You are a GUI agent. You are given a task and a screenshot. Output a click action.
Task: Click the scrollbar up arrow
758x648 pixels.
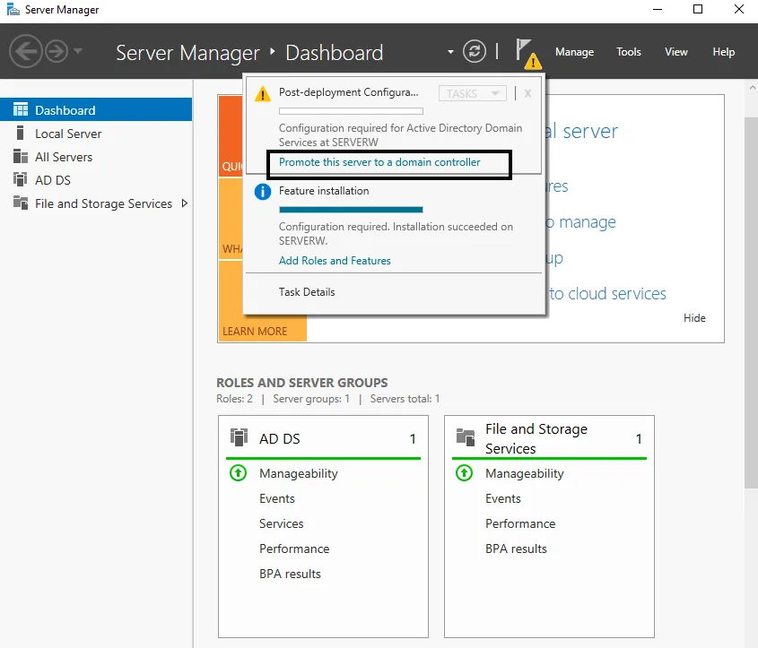(x=753, y=88)
